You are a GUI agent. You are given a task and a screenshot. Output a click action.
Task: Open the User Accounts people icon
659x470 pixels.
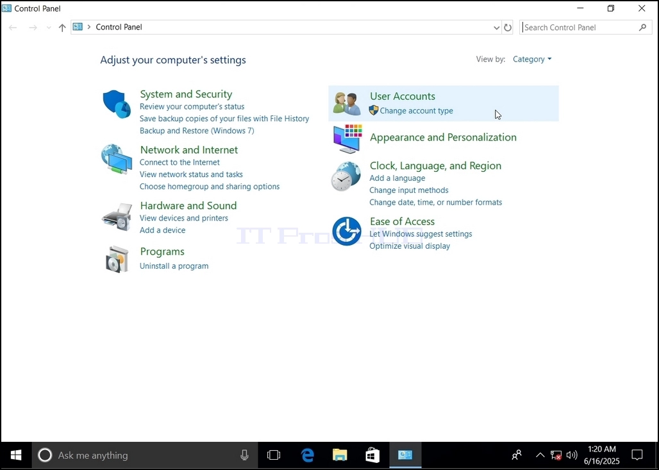347,103
